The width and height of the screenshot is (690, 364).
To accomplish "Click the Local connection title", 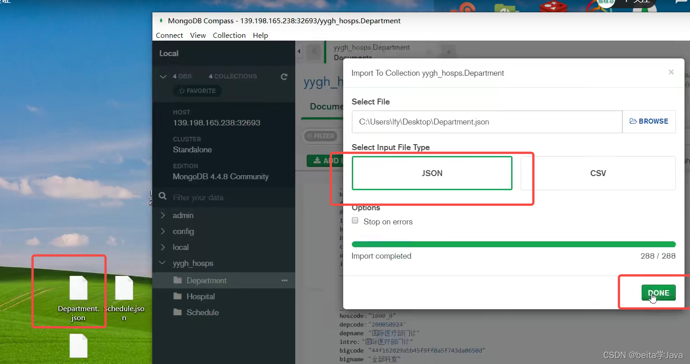I will pos(169,53).
